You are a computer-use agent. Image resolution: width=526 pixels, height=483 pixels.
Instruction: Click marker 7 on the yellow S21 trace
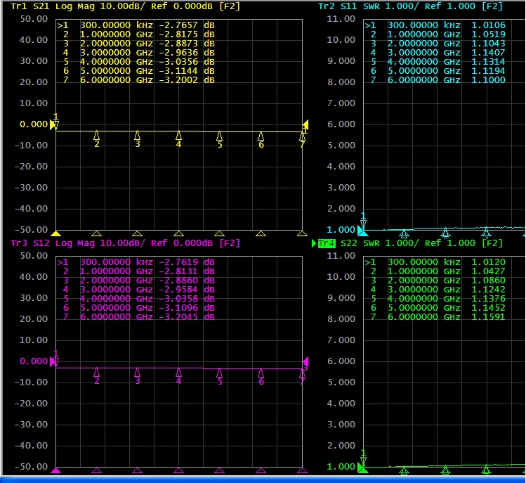302,140
